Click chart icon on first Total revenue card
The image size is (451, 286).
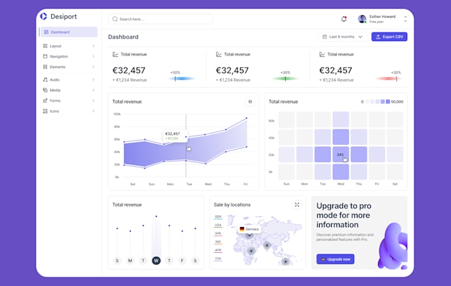point(115,54)
